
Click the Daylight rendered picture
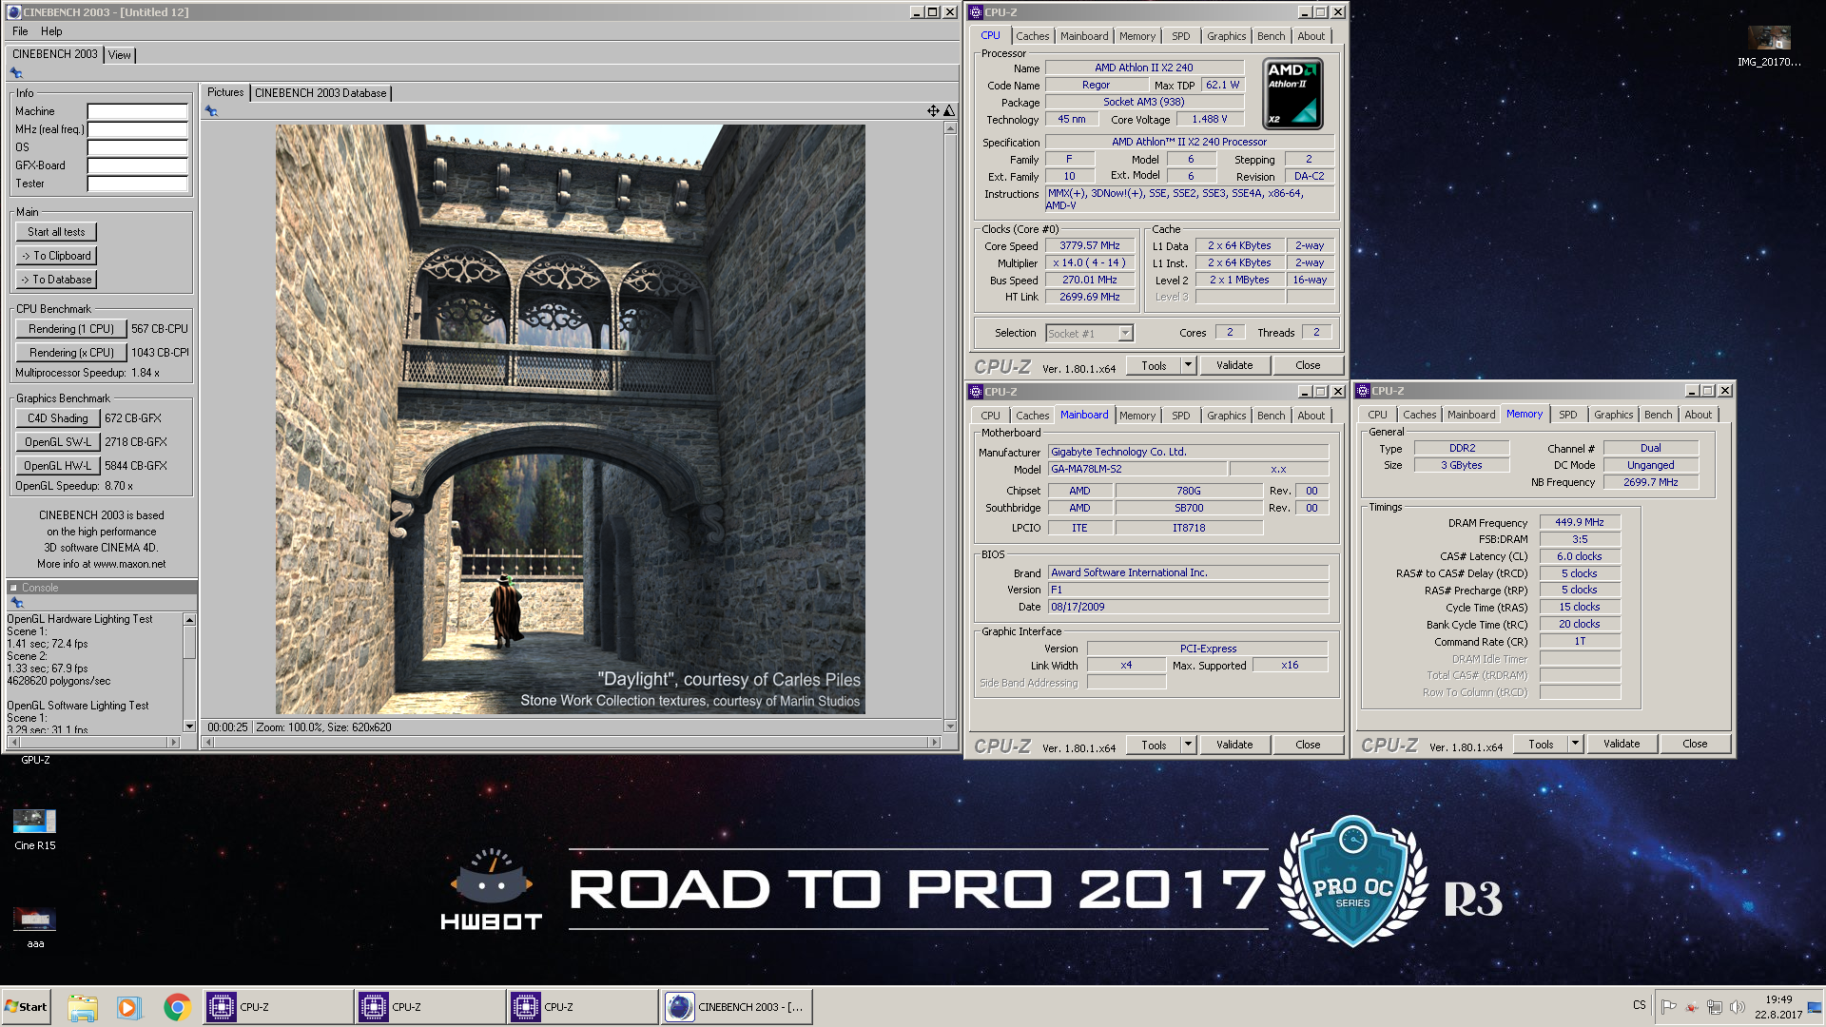(x=571, y=419)
